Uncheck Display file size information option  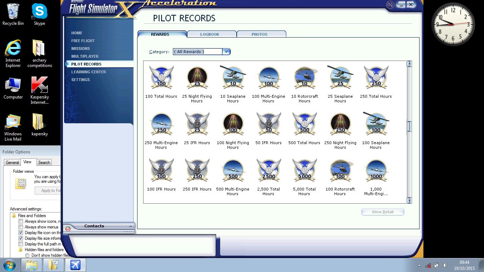point(21,238)
